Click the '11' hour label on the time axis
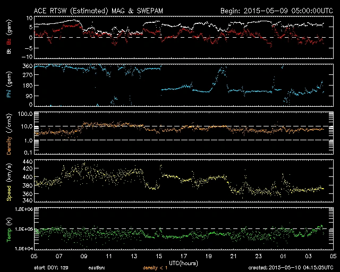The image size is (340, 272). [109, 257]
